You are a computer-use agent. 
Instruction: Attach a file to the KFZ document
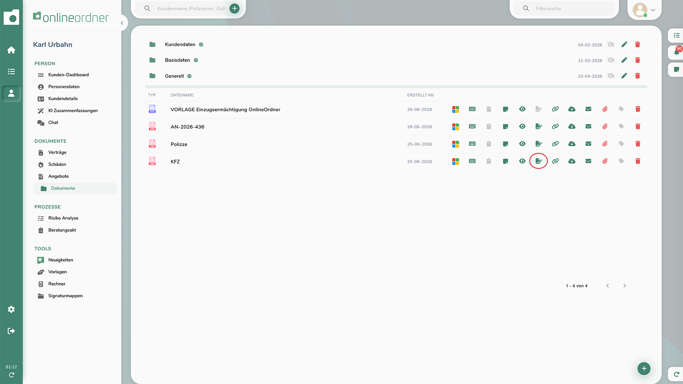[605, 161]
